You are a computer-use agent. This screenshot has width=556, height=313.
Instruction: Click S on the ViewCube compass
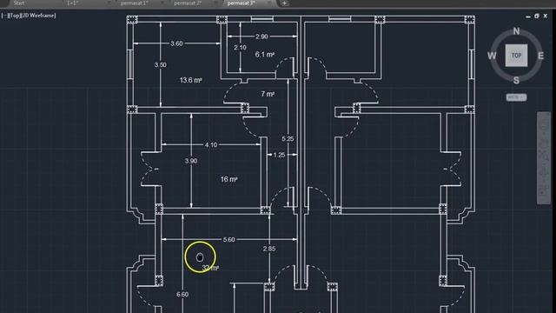point(516,80)
